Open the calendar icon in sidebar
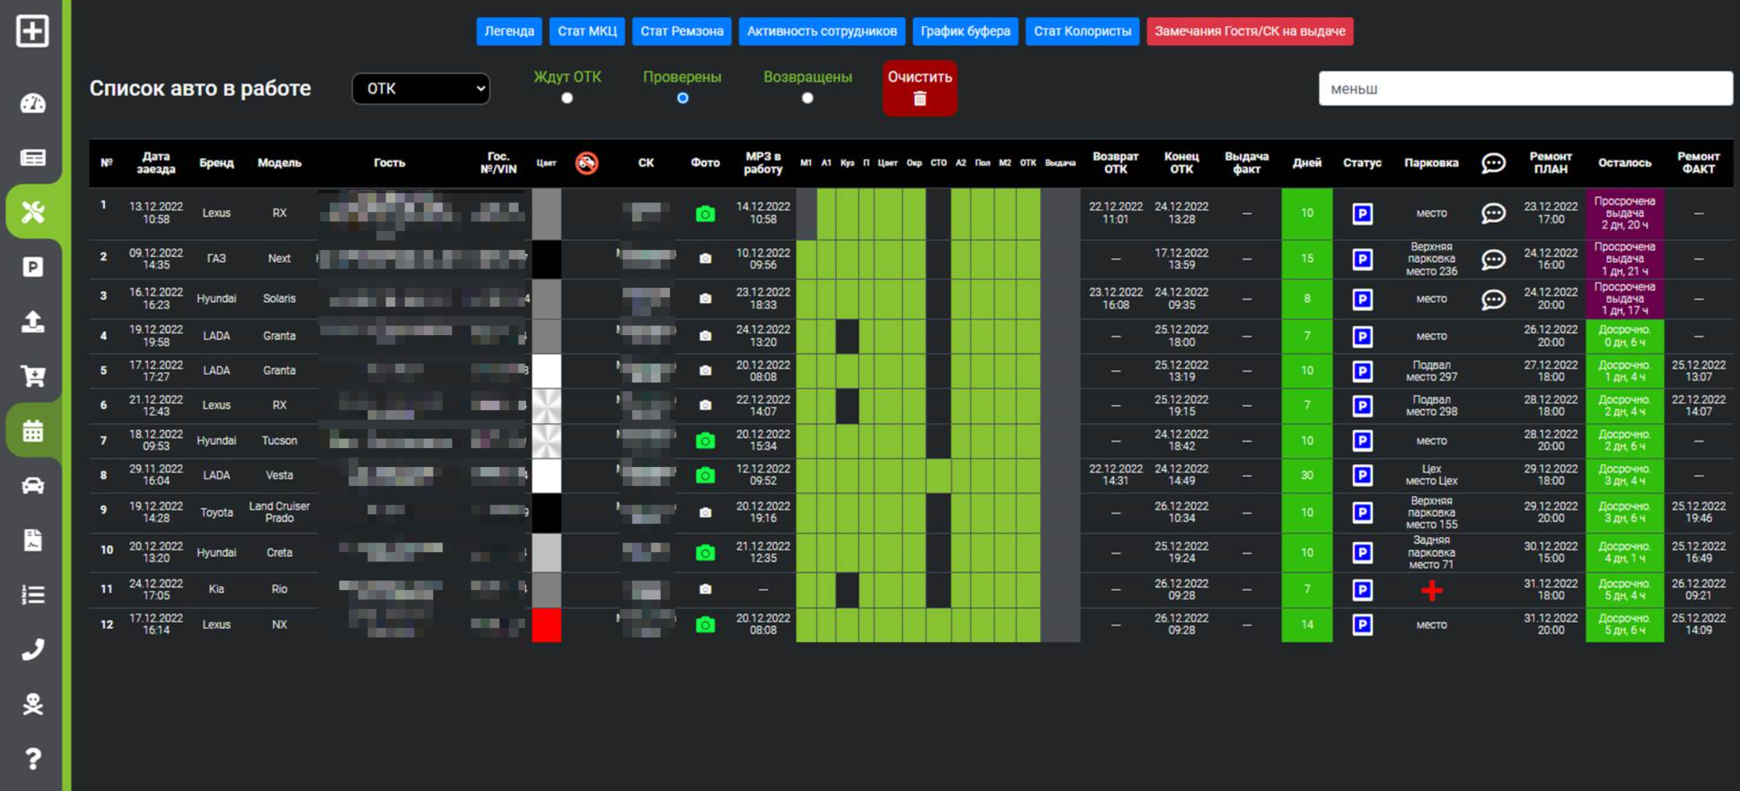 click(x=32, y=431)
